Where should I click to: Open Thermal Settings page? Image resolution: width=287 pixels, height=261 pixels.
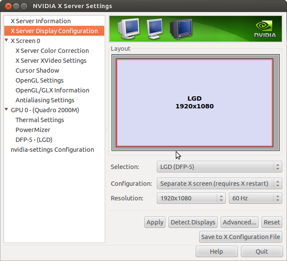click(40, 120)
